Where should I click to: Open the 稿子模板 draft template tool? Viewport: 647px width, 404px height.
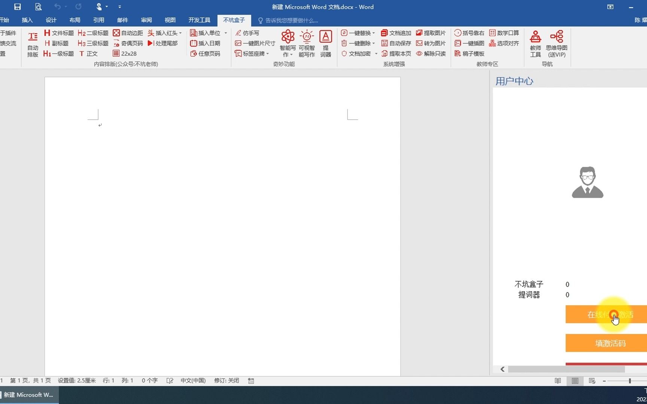click(x=469, y=53)
